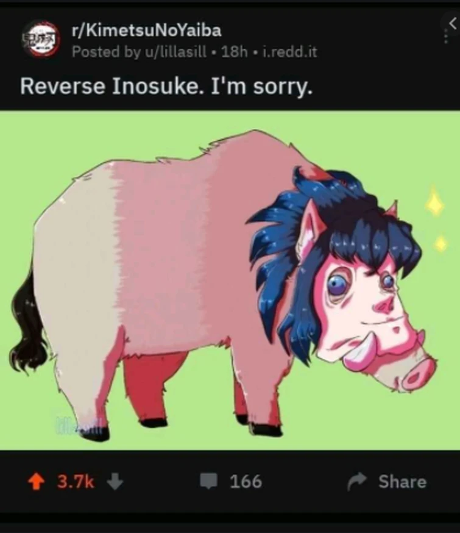The image size is (460, 533).
Task: Click the share arrow icon
Action: 357,481
